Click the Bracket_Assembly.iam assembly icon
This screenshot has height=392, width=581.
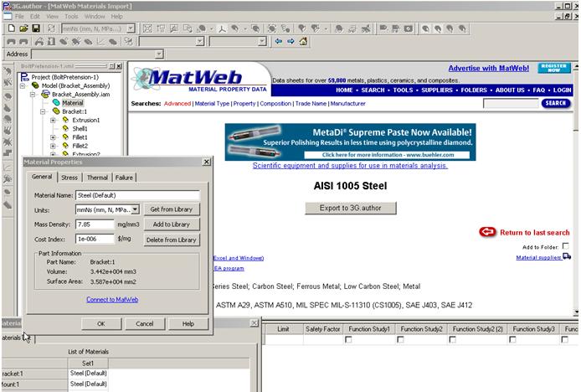[x=45, y=94]
